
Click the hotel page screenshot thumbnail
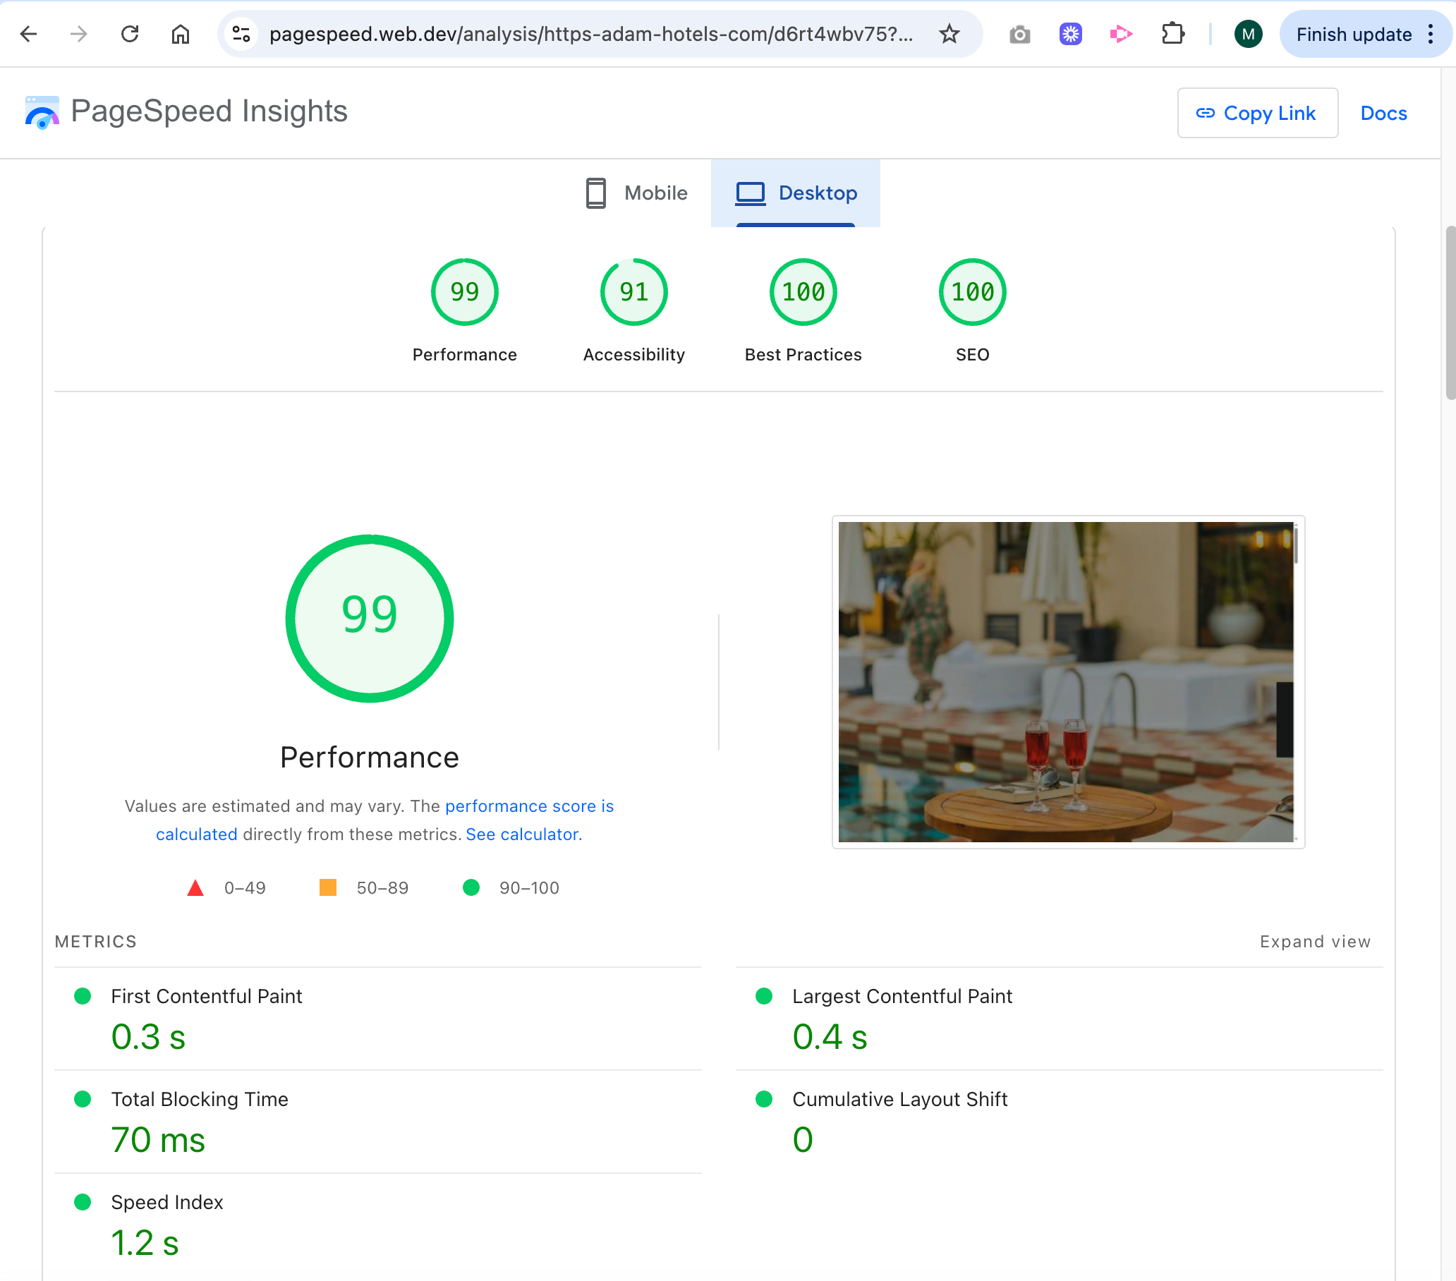coord(1067,682)
